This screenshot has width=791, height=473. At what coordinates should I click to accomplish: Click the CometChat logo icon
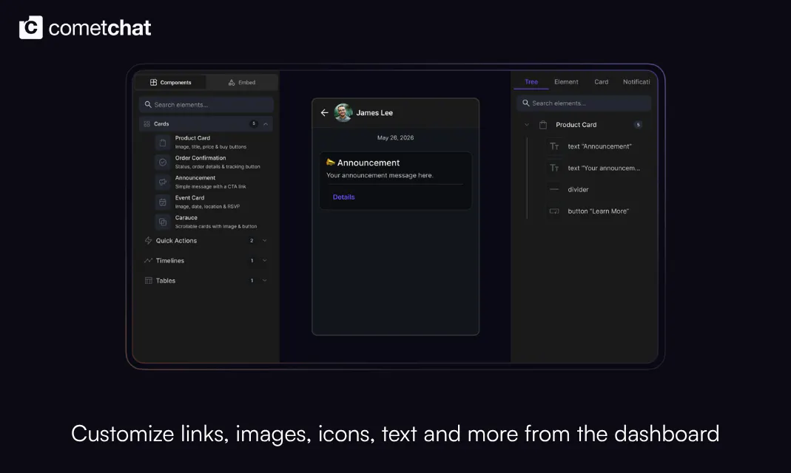pyautogui.click(x=31, y=27)
